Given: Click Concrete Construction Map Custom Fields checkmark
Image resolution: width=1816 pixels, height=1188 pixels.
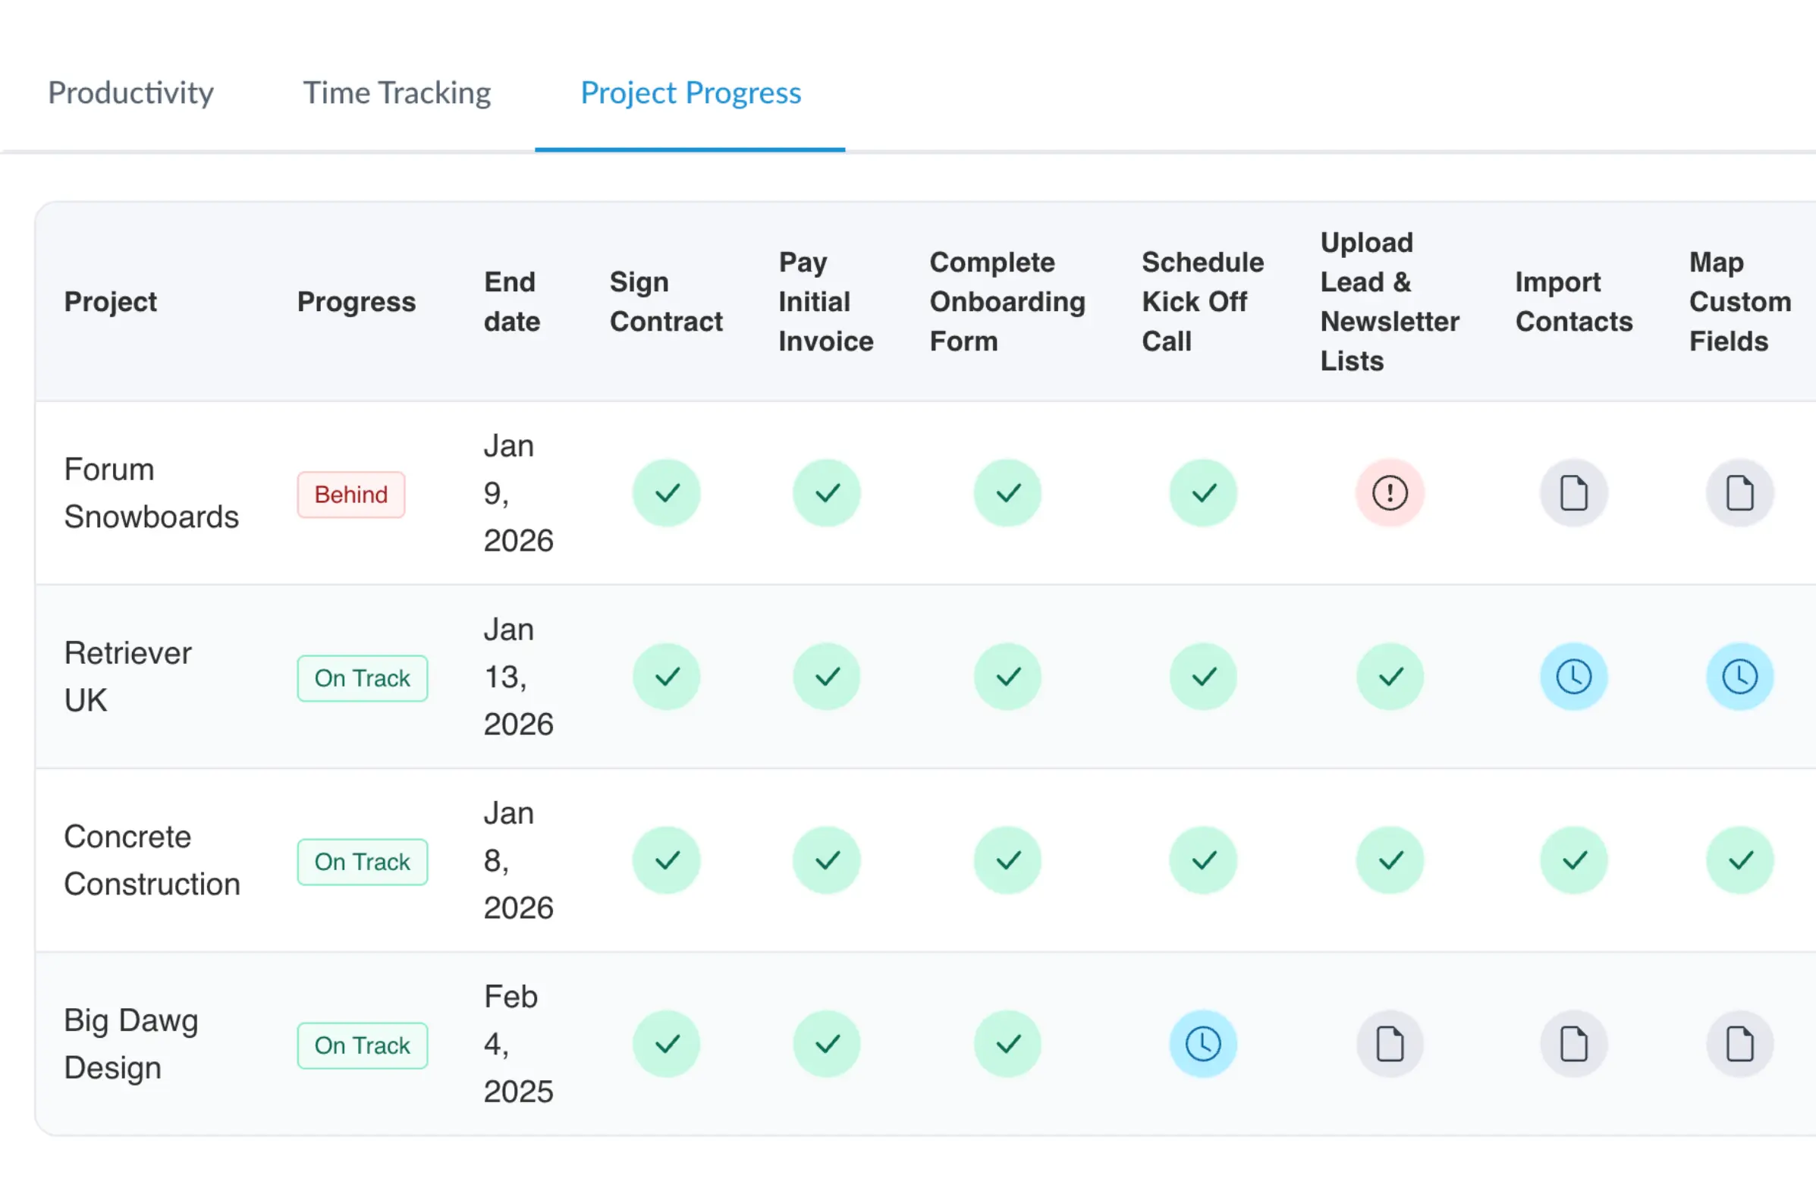Looking at the screenshot, I should 1739,861.
